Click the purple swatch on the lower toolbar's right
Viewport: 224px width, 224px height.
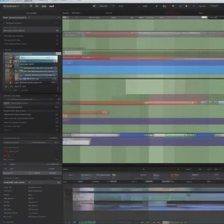217,175
